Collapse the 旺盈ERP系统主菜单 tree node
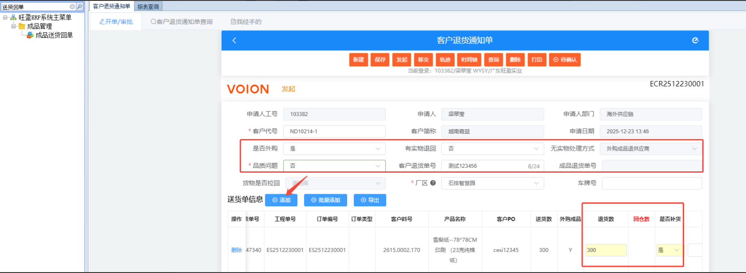Screen dimensions: 746x273 [x=5, y=17]
